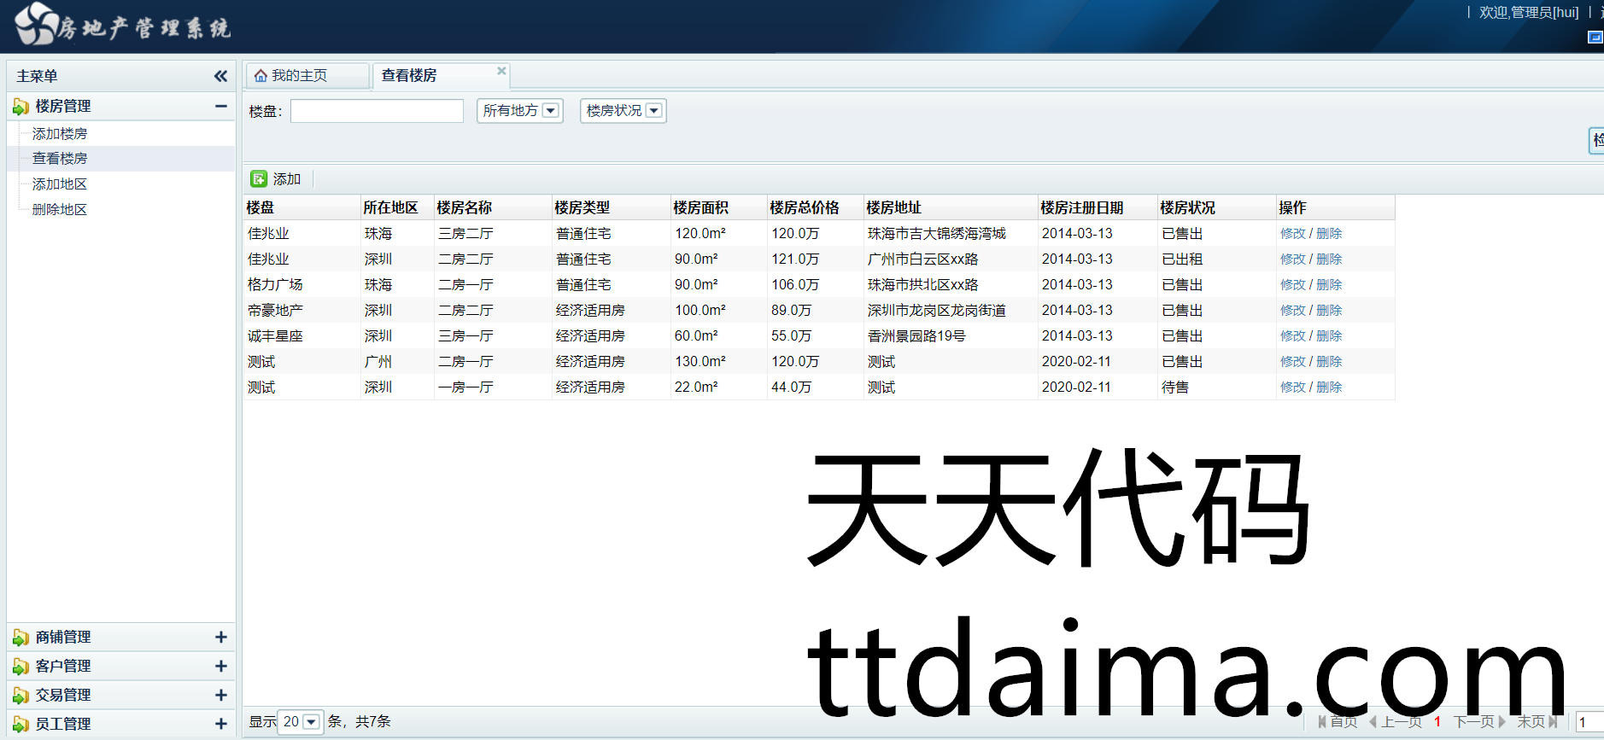
Task: Click 修改 link for 格力广场 row
Action: [x=1292, y=285]
